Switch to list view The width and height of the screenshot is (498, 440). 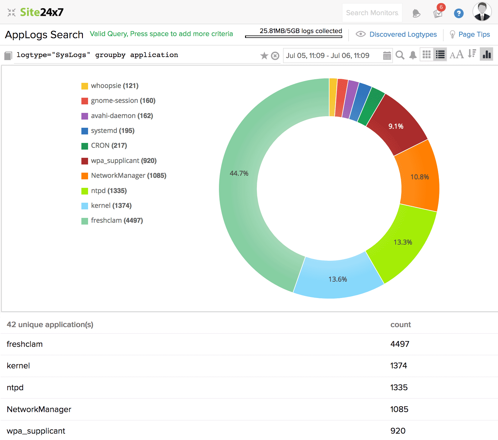pos(440,55)
